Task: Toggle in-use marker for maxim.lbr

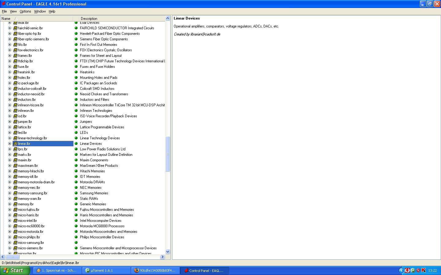Action: 76,160
